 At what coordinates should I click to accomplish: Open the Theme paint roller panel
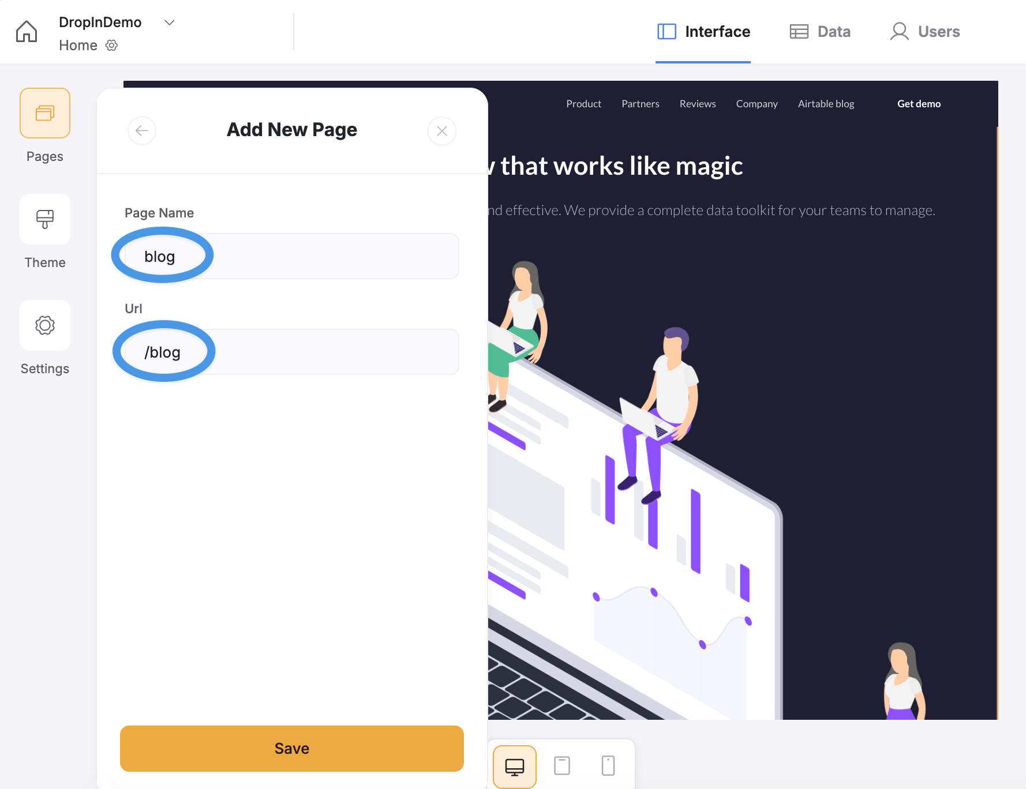point(45,219)
